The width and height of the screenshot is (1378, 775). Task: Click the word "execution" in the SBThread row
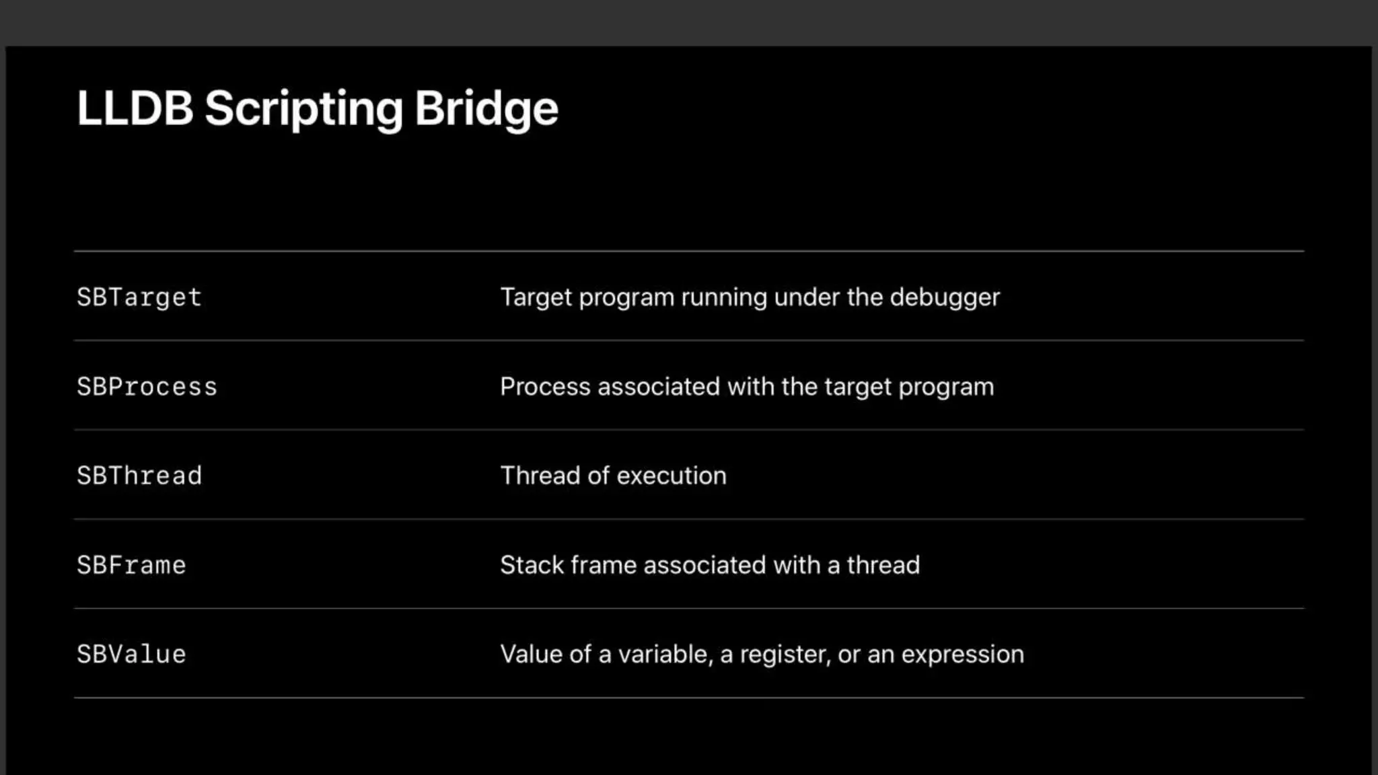click(672, 476)
